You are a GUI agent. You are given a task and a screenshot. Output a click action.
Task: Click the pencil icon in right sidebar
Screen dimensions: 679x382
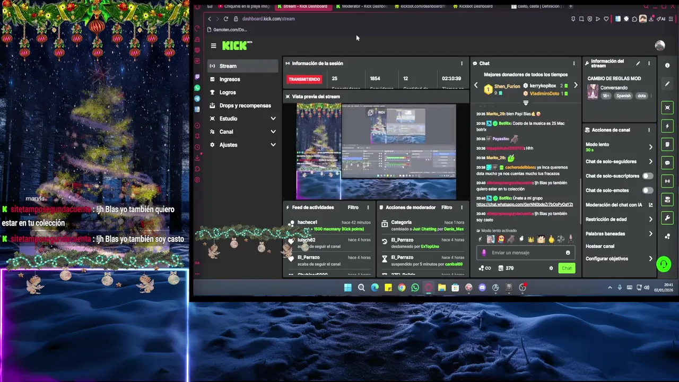[667, 84]
